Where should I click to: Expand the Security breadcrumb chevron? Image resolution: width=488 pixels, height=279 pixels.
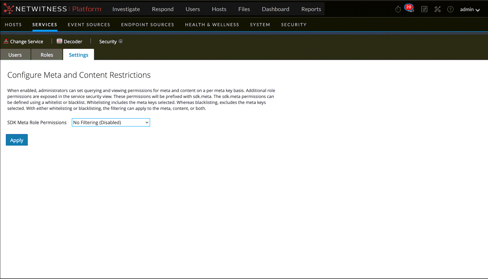(x=121, y=41)
